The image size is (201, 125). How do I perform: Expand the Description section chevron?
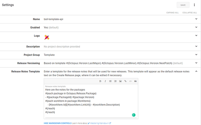tap(196, 46)
